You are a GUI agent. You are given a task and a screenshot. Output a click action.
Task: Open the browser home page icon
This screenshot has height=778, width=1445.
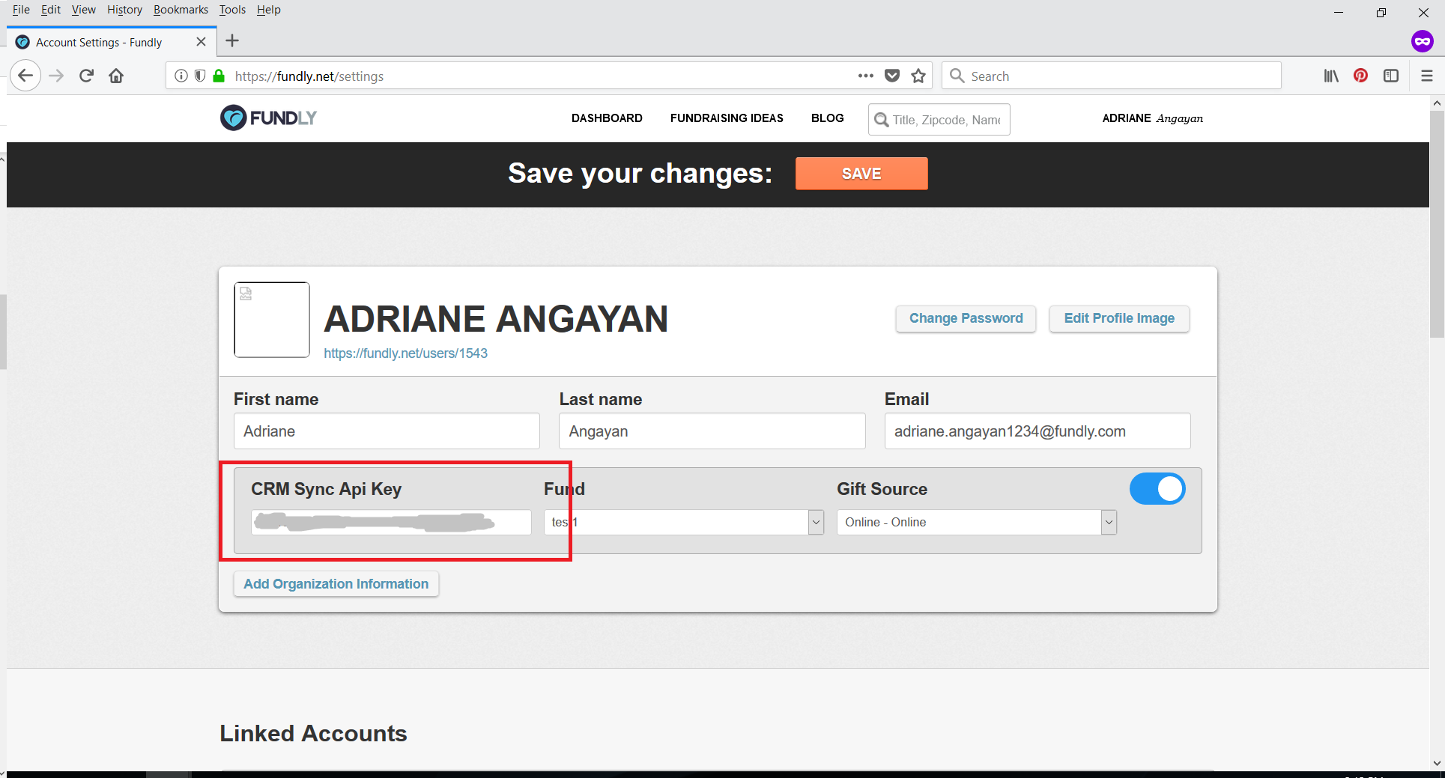point(116,76)
